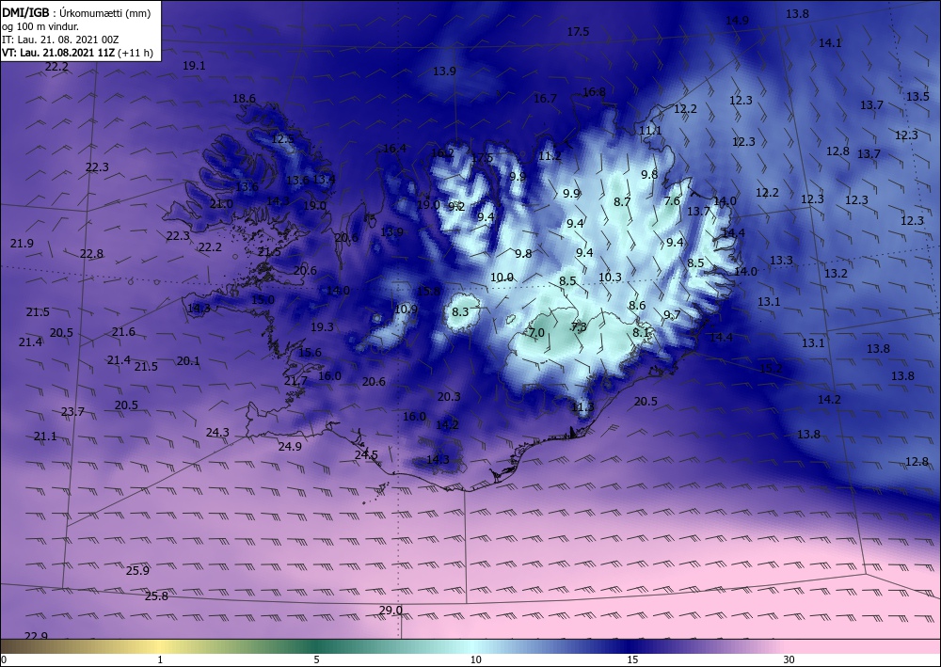Click the 8.3 value on the small glacier

[460, 312]
